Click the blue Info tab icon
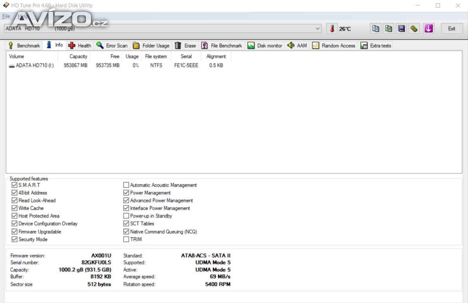Image resolution: width=468 pixels, height=303 pixels. (49, 45)
